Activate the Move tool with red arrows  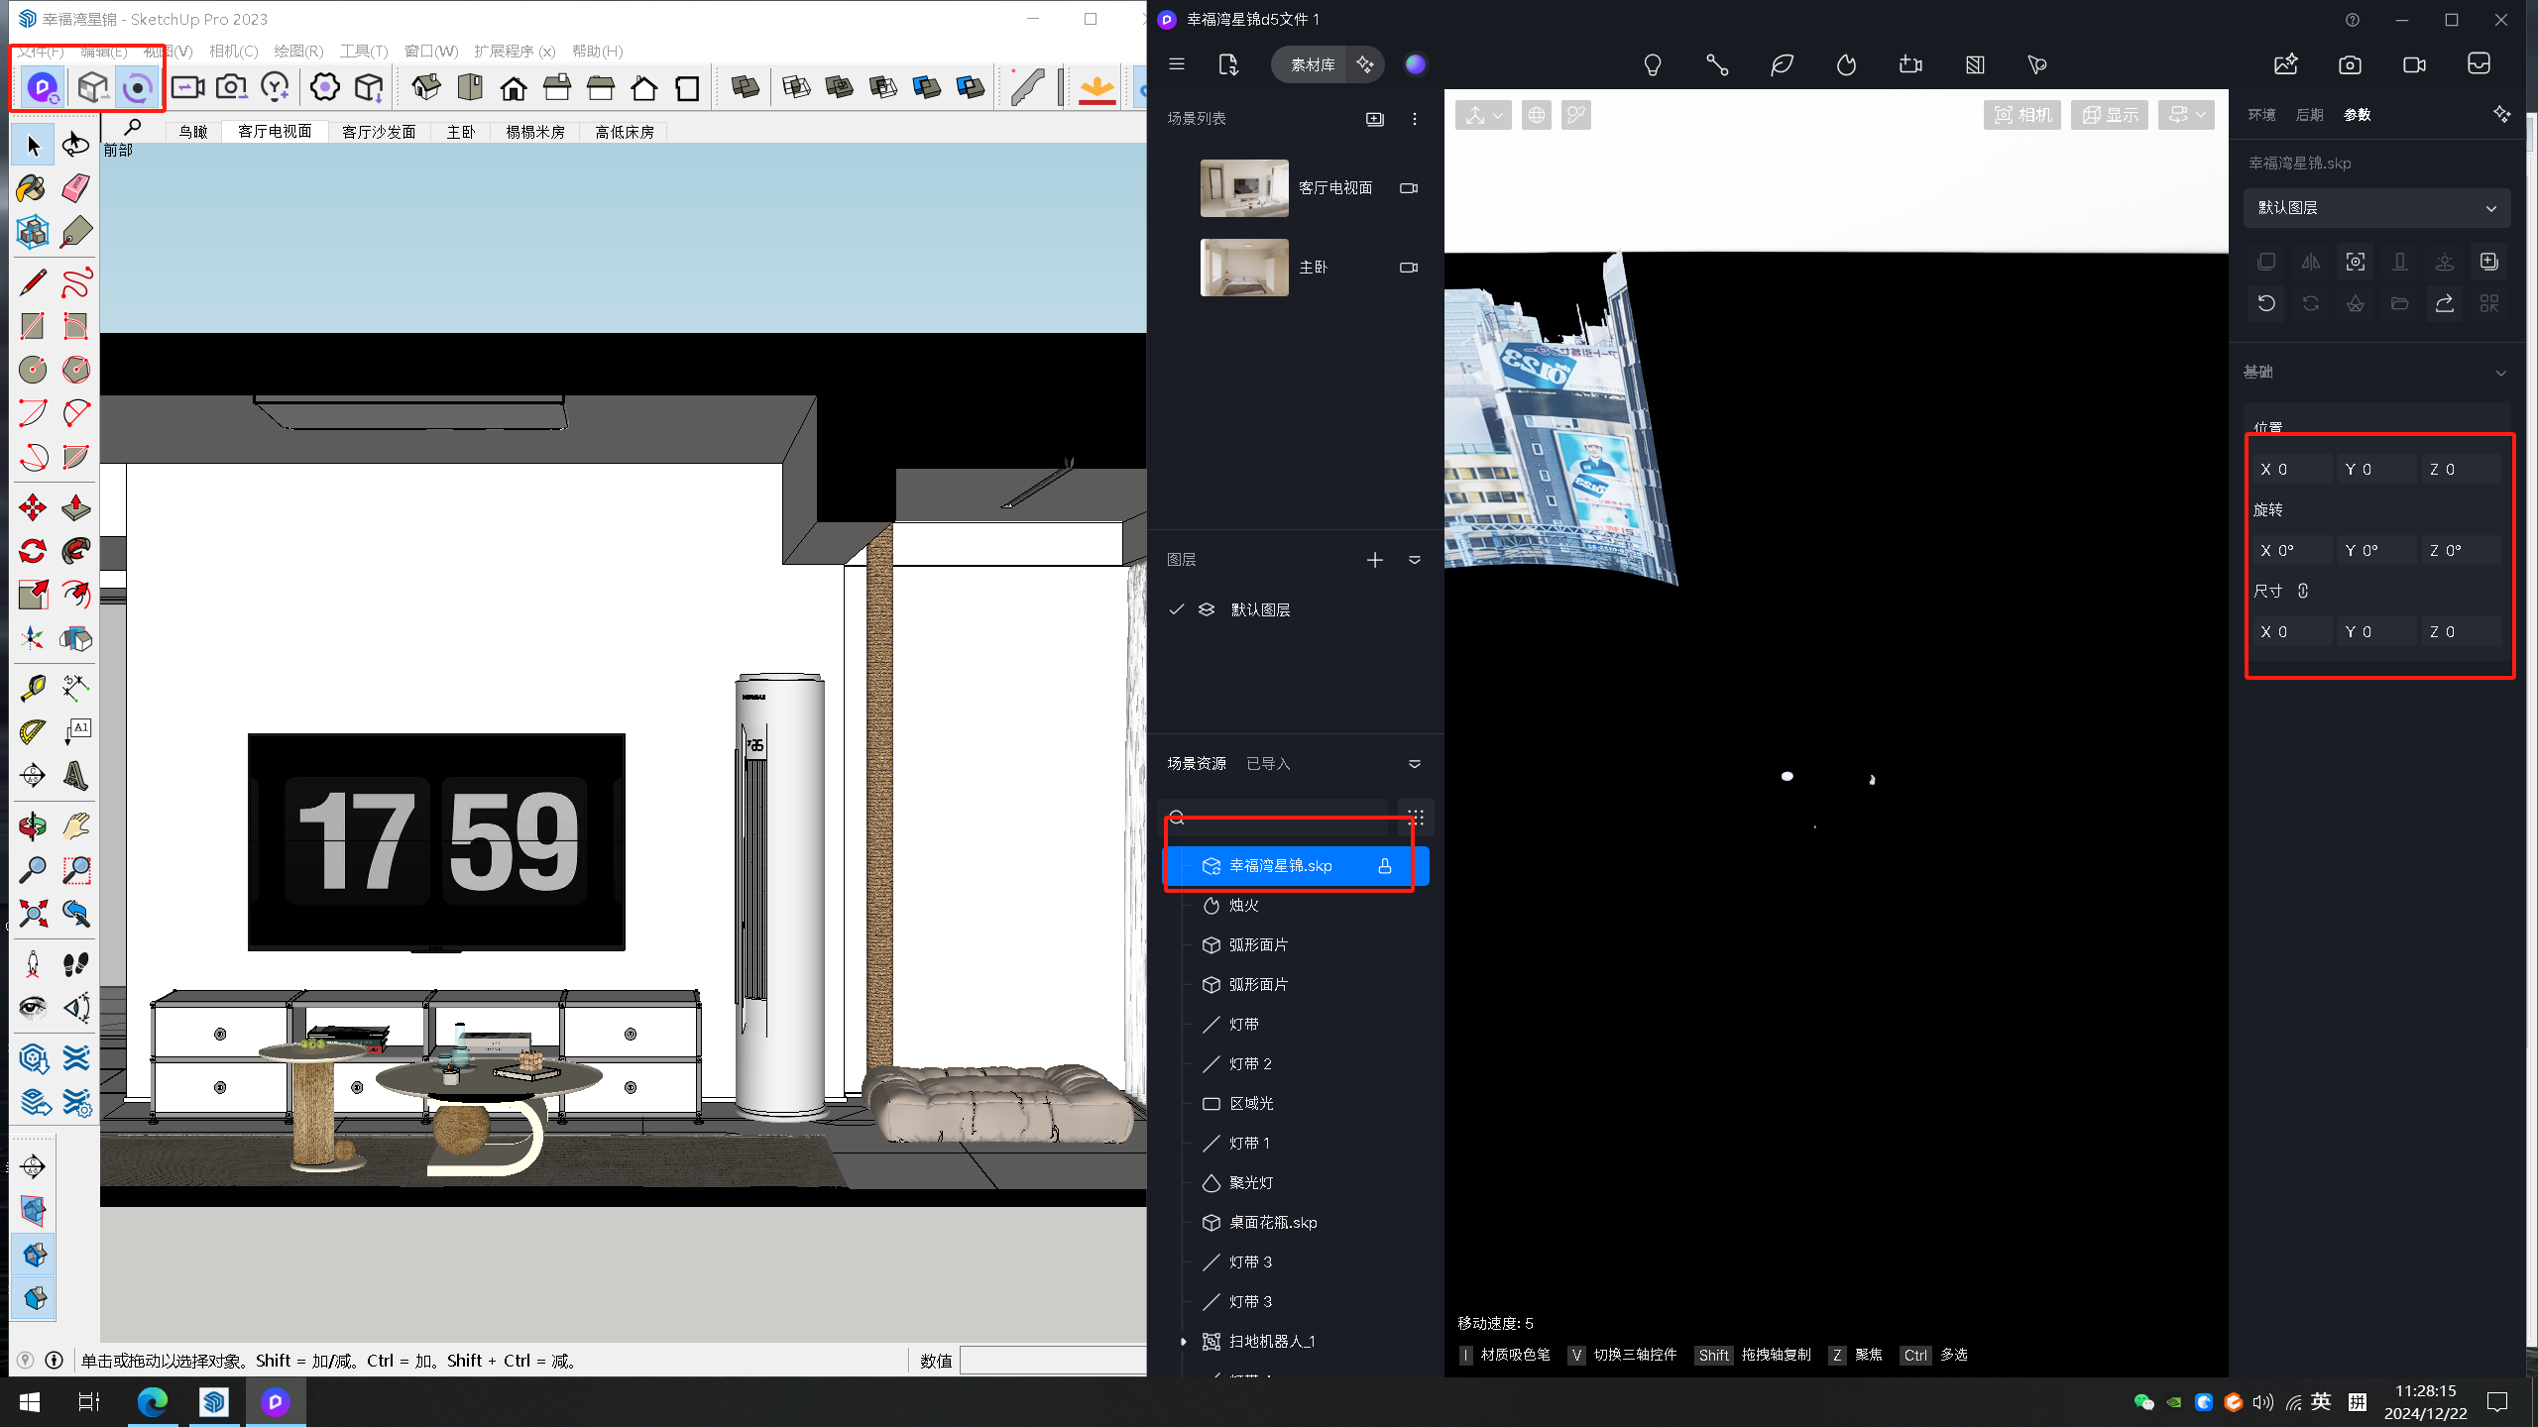coord(32,508)
